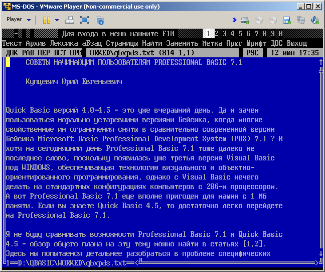Click the first CD/DVD drive icon
The image size is (325, 272).
point(259,21)
